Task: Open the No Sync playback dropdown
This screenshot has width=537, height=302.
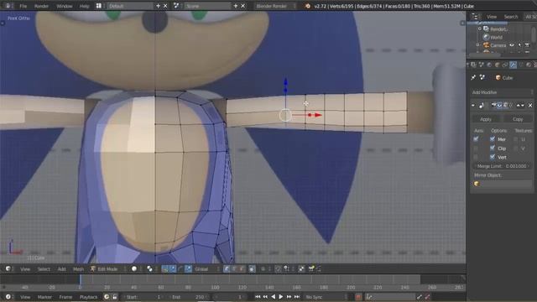Action: point(326,297)
